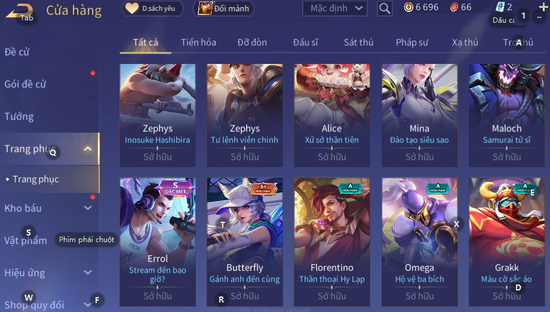The width and height of the screenshot is (550, 312).
Task: Open the Đổi mảnh chest icon
Action: click(x=205, y=8)
